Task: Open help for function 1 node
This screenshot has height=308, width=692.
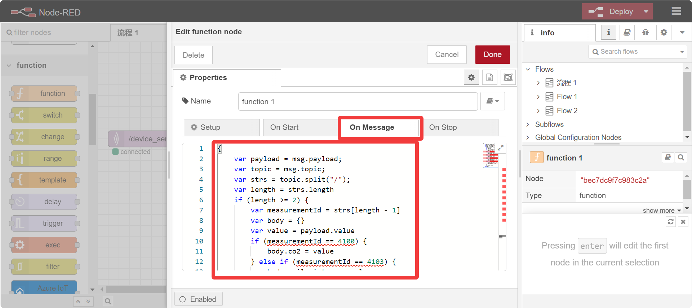Action: pyautogui.click(x=668, y=157)
